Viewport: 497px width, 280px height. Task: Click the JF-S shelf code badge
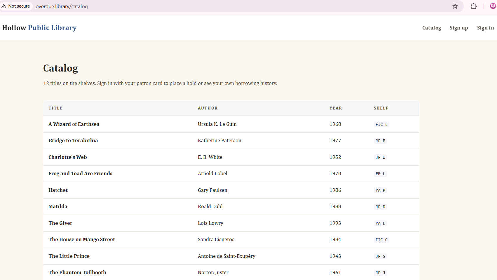[380, 256]
